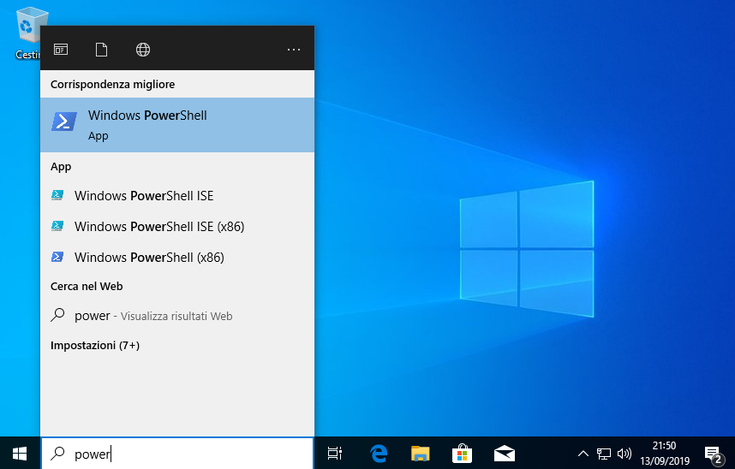735x469 pixels.
Task: Open the network status tray icon
Action: pyautogui.click(x=604, y=453)
